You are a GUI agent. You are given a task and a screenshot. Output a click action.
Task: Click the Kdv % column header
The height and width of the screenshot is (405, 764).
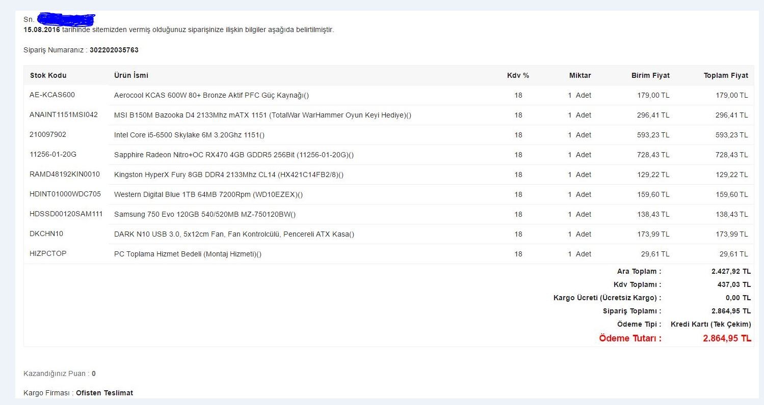click(x=518, y=75)
